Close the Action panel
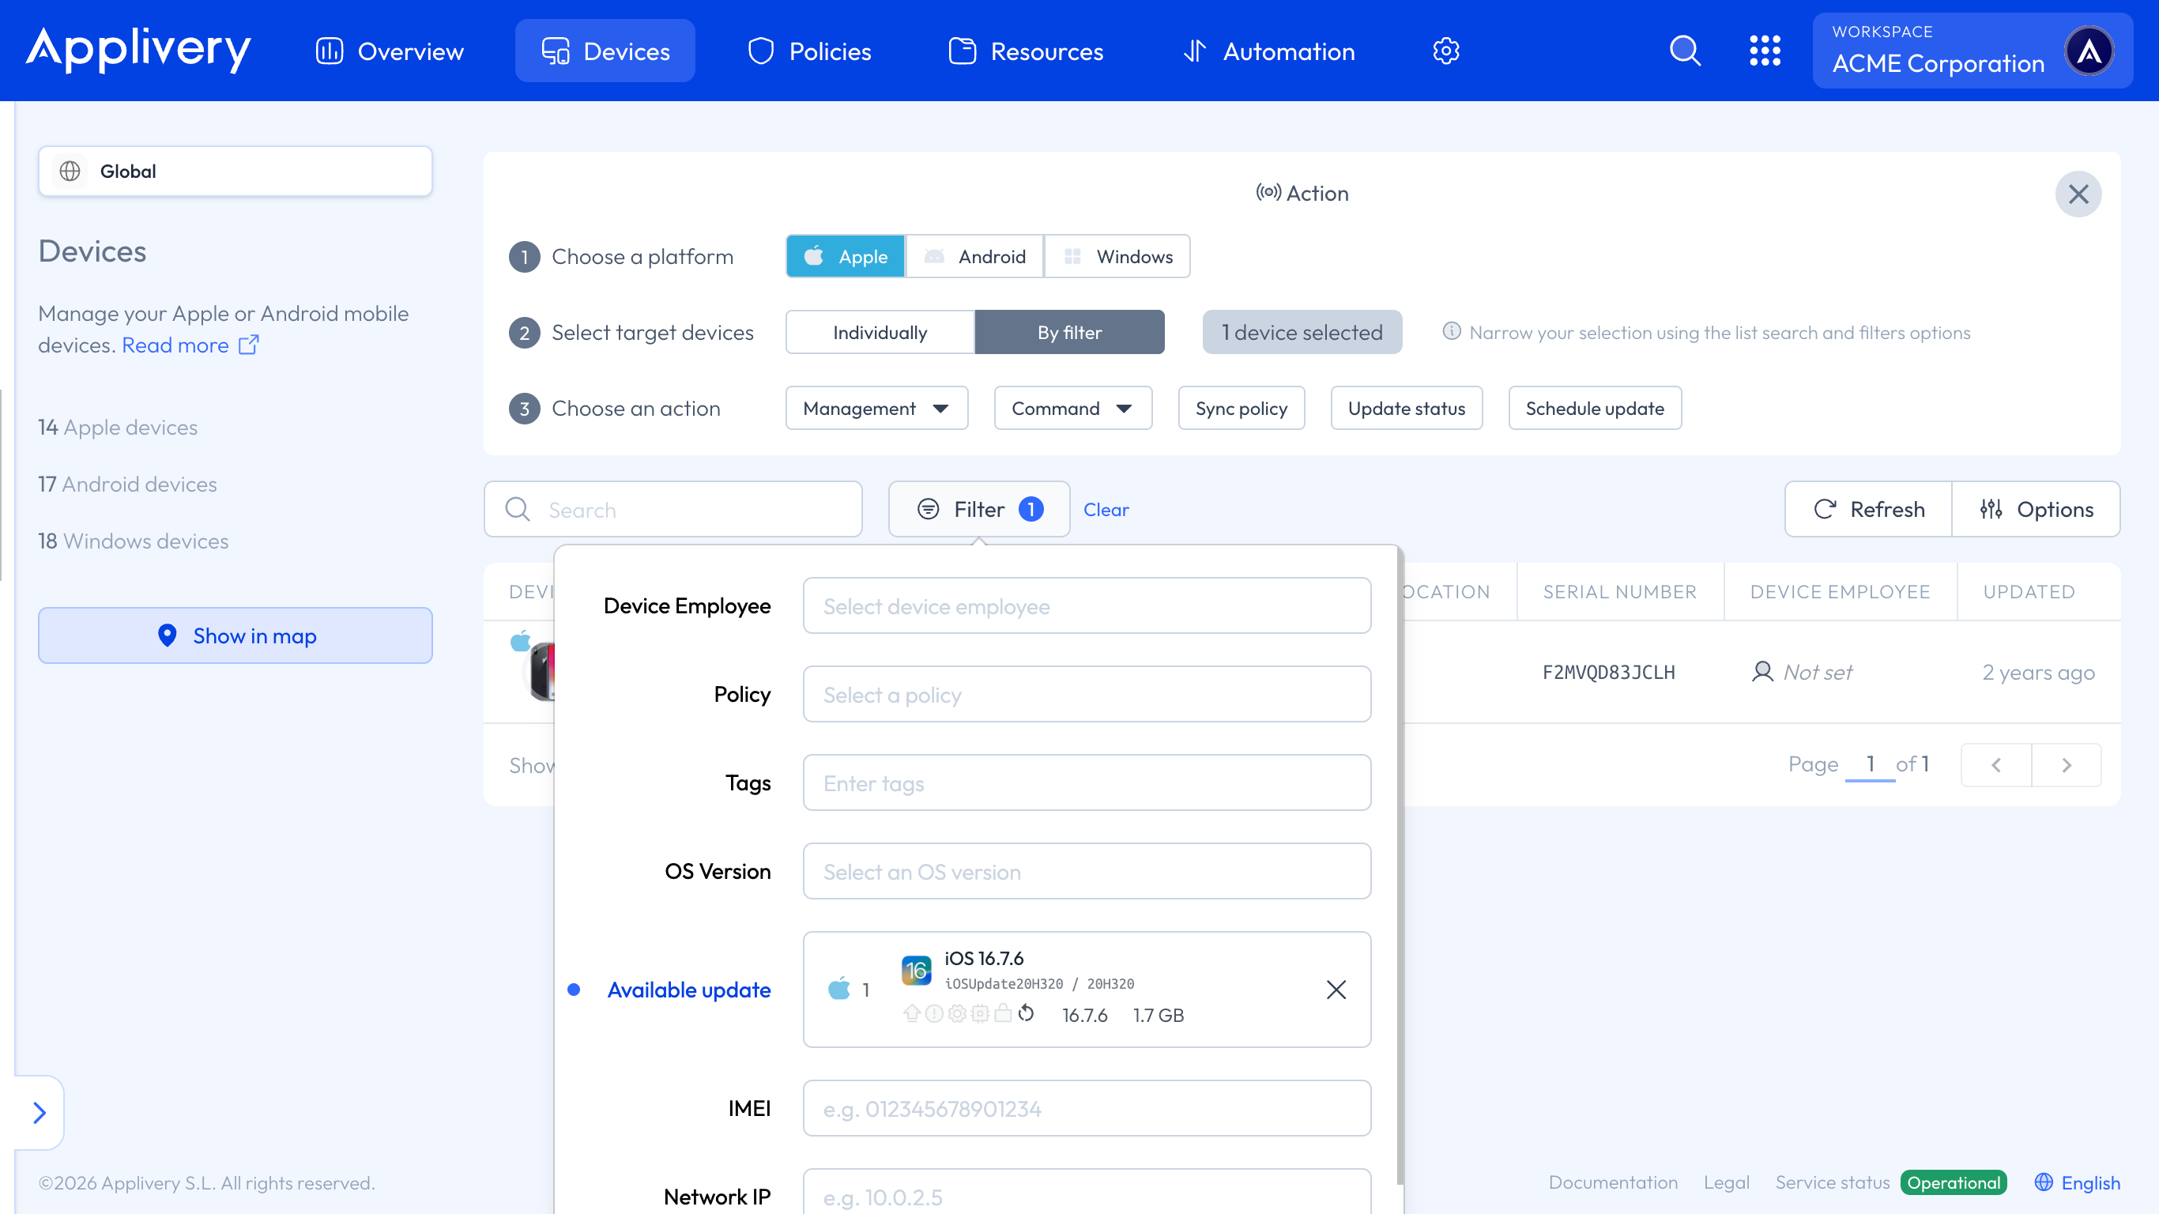This screenshot has width=2159, height=1214. (2078, 194)
